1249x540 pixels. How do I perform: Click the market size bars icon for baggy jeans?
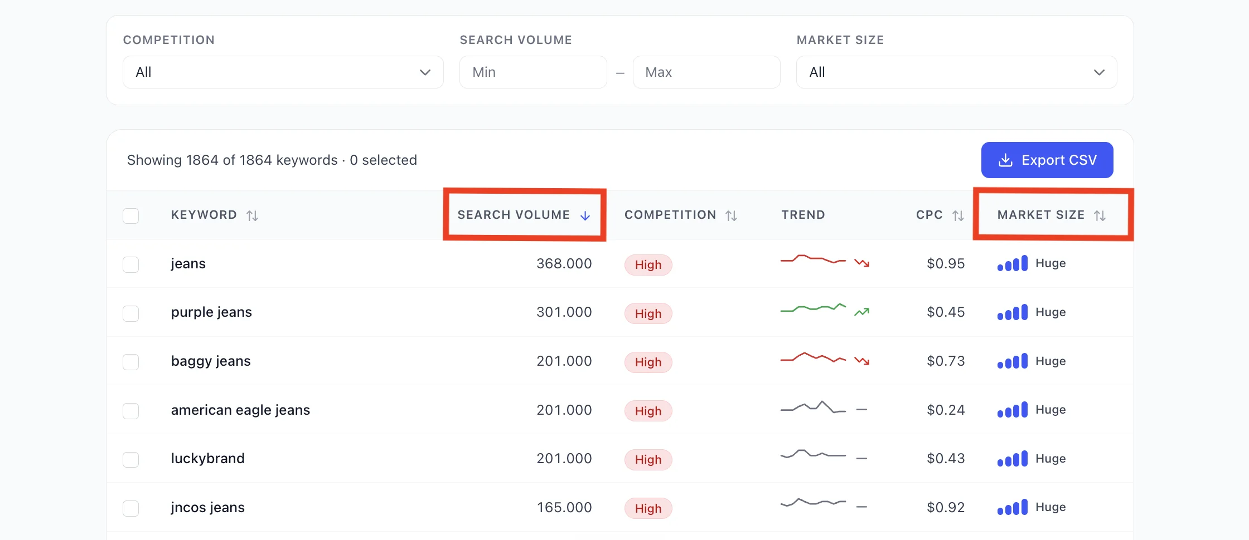click(x=1013, y=361)
